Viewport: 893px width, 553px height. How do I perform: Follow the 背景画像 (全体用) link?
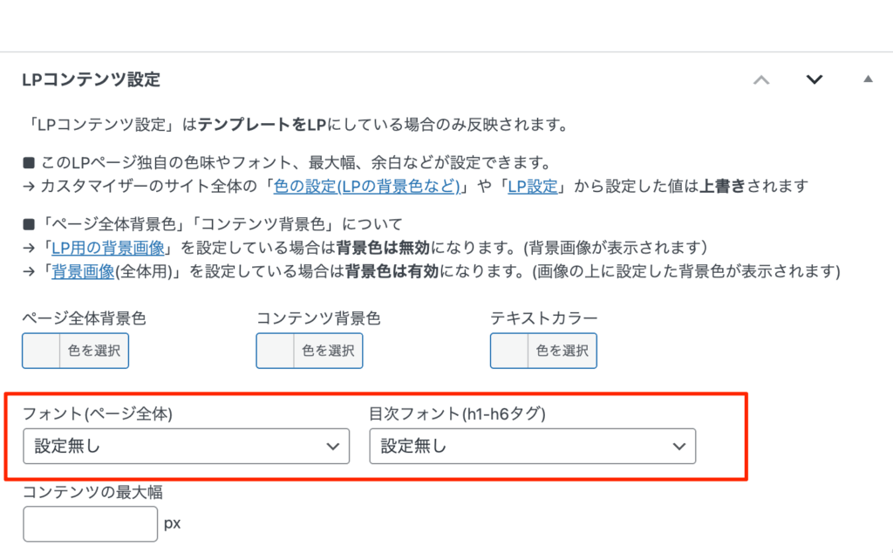click(x=83, y=271)
